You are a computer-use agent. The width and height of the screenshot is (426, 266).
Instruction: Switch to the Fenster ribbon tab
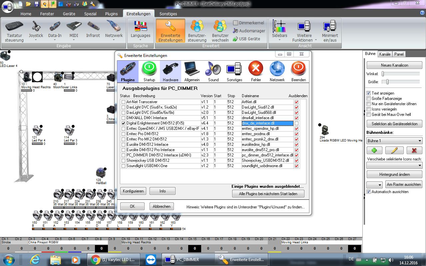pos(47,14)
